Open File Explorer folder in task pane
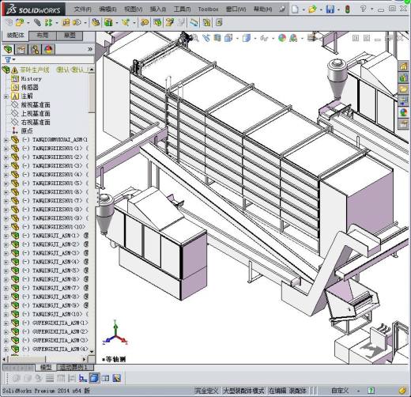 tap(403, 89)
